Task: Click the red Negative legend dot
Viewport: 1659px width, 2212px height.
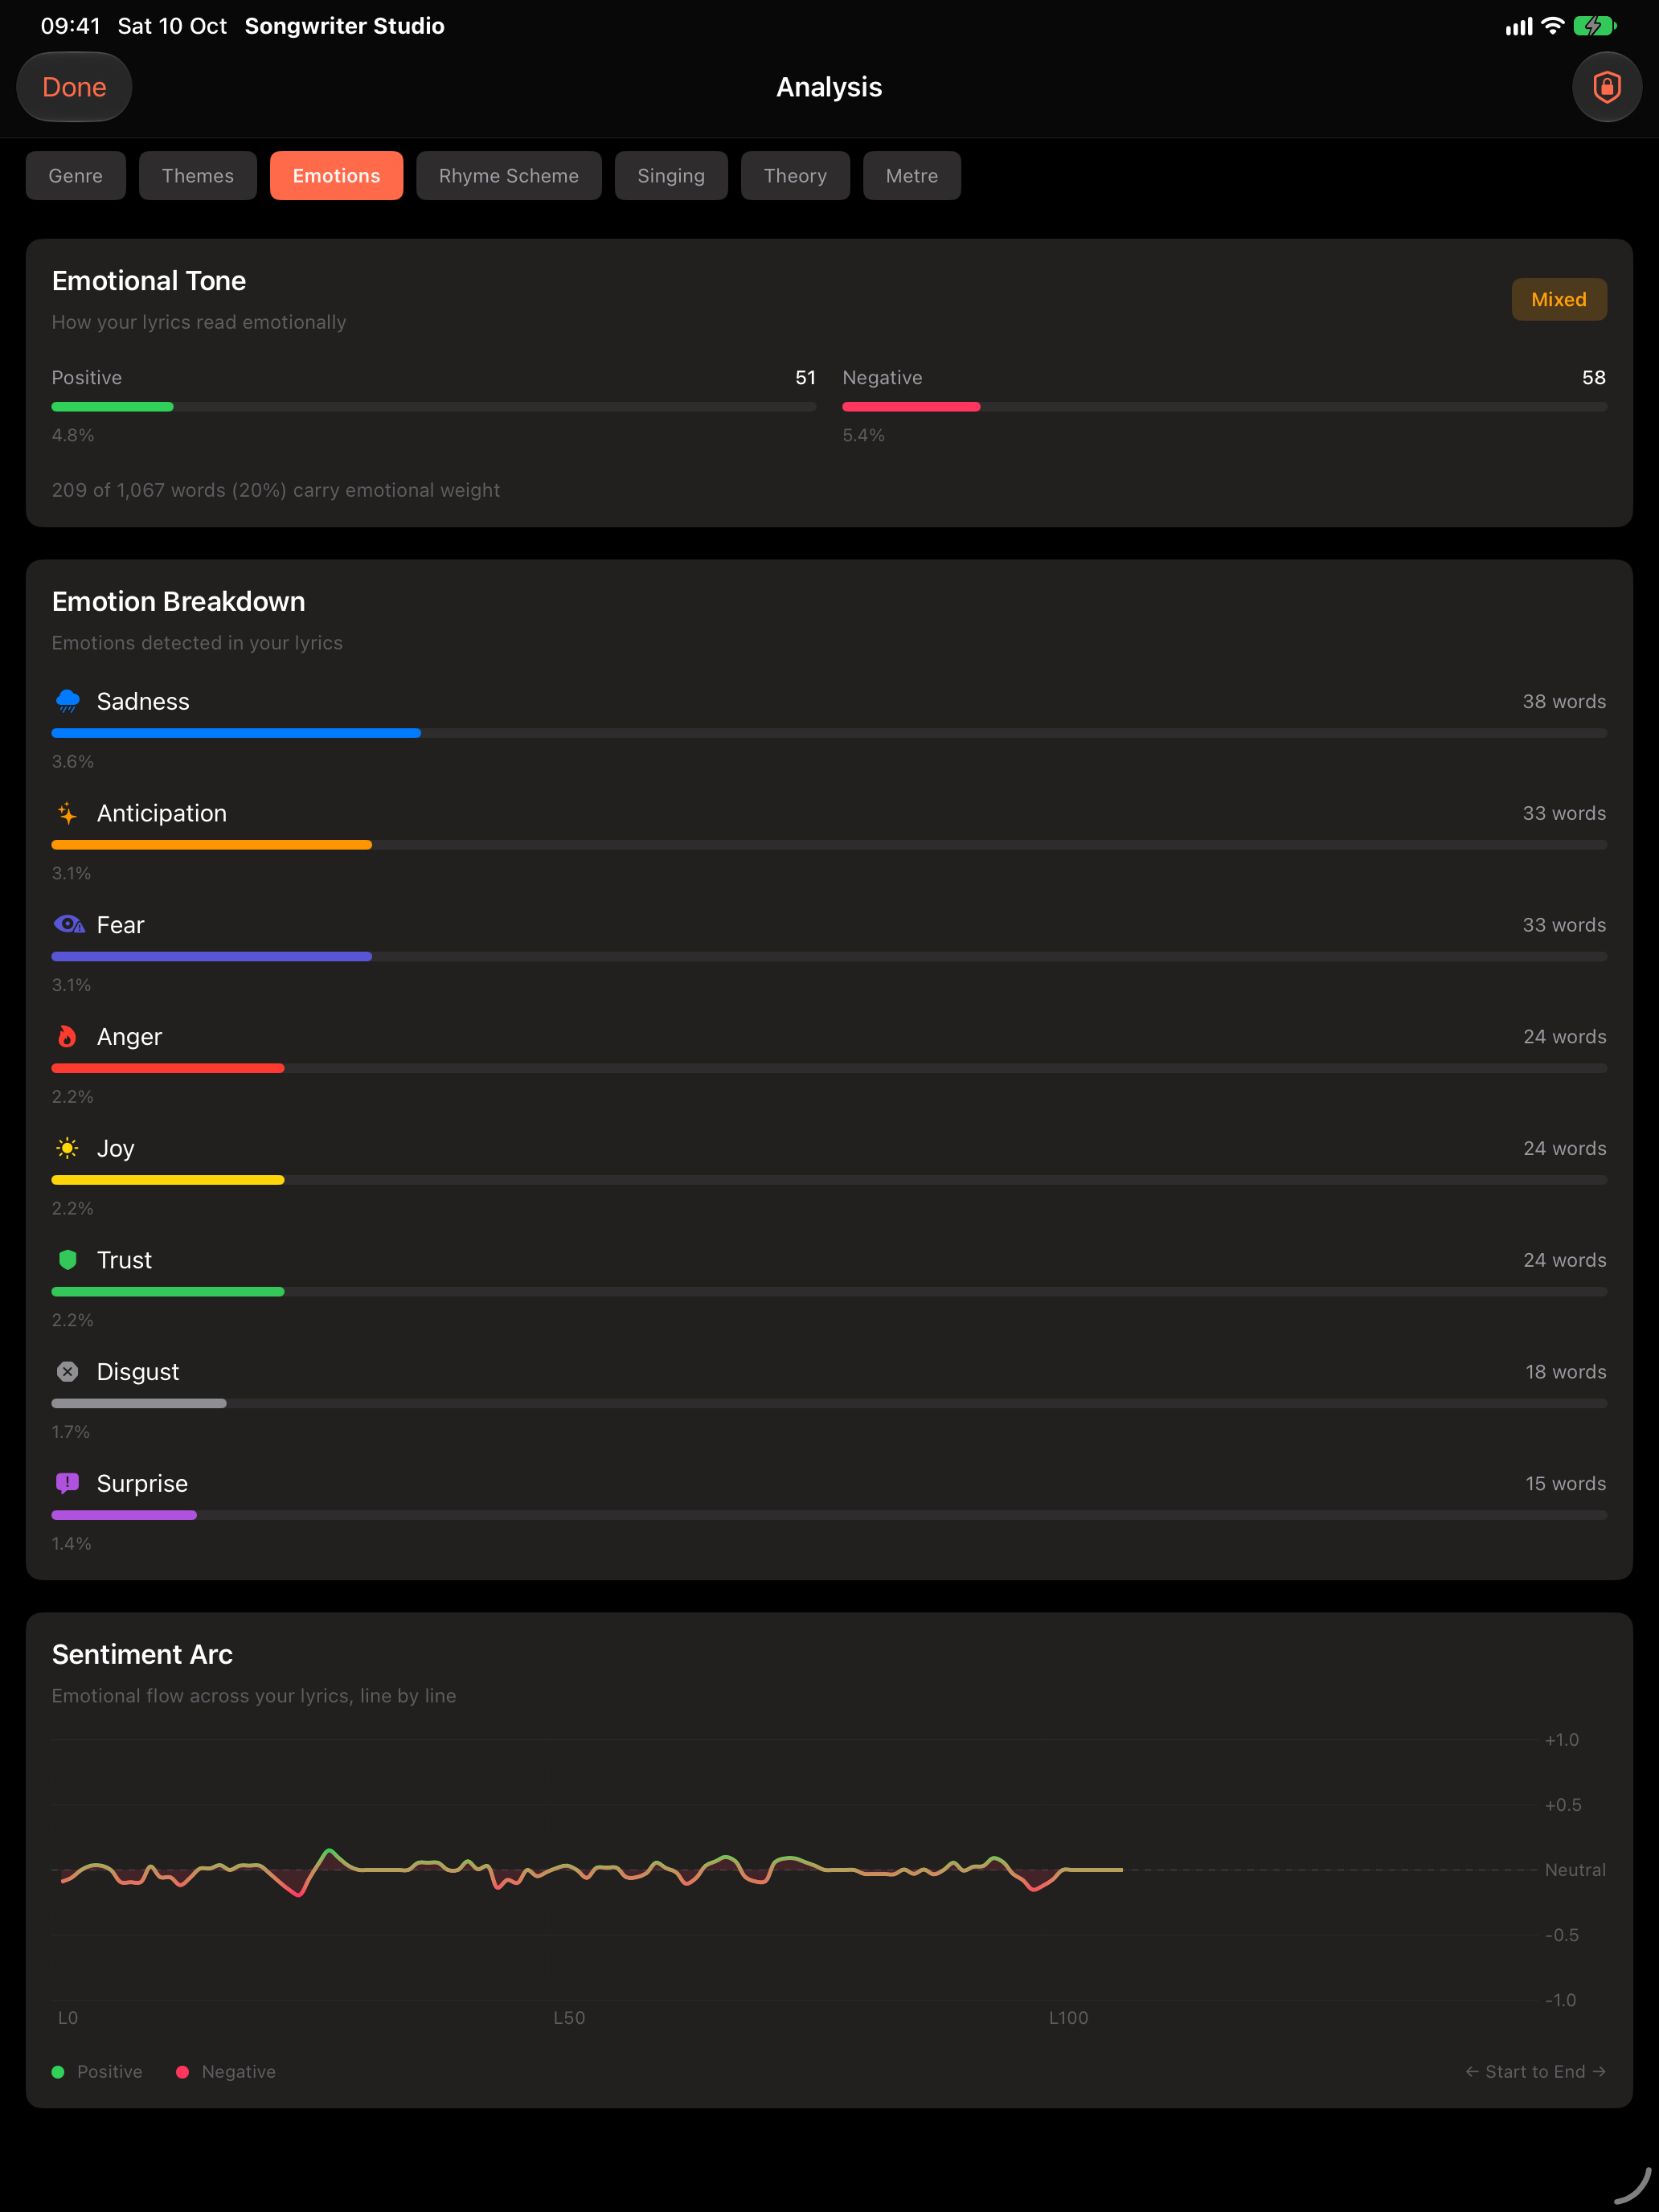Action: [x=182, y=2072]
